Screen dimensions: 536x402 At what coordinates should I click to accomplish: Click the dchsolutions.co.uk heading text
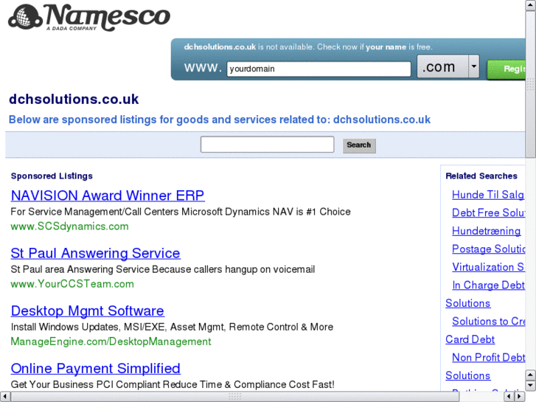[74, 100]
